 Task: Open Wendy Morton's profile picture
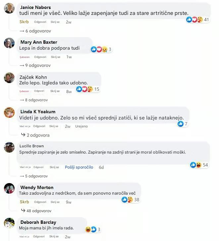tap(9, 189)
